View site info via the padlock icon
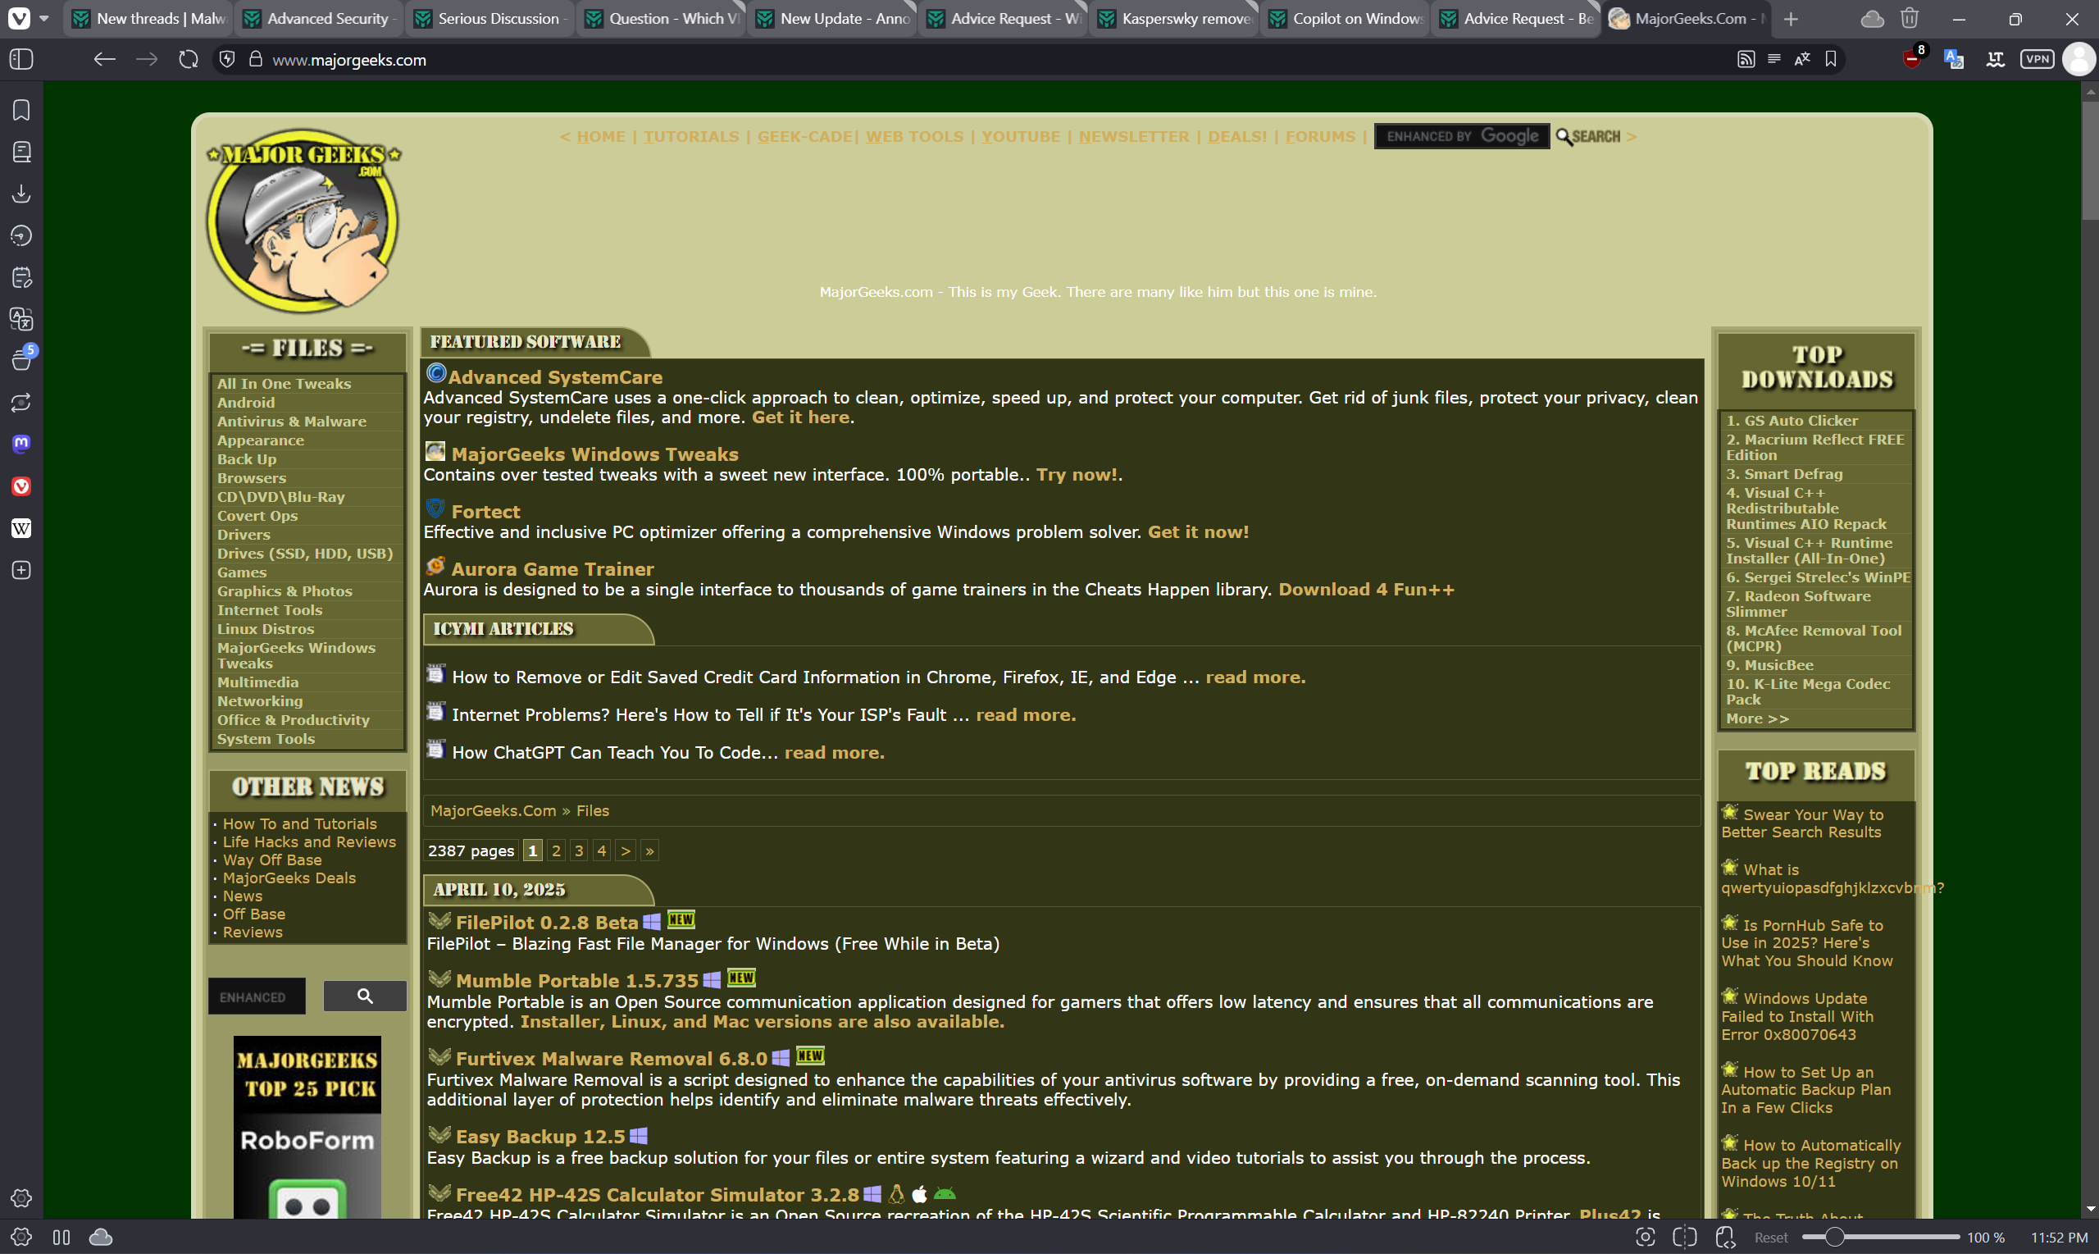This screenshot has width=2099, height=1254. (x=255, y=59)
